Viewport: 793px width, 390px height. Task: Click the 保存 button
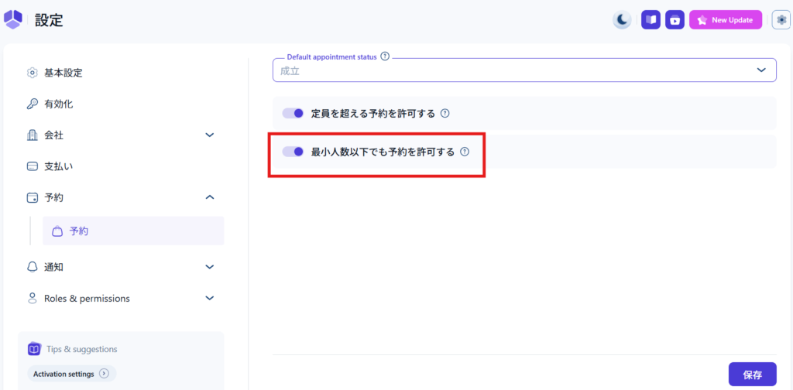[x=752, y=375]
